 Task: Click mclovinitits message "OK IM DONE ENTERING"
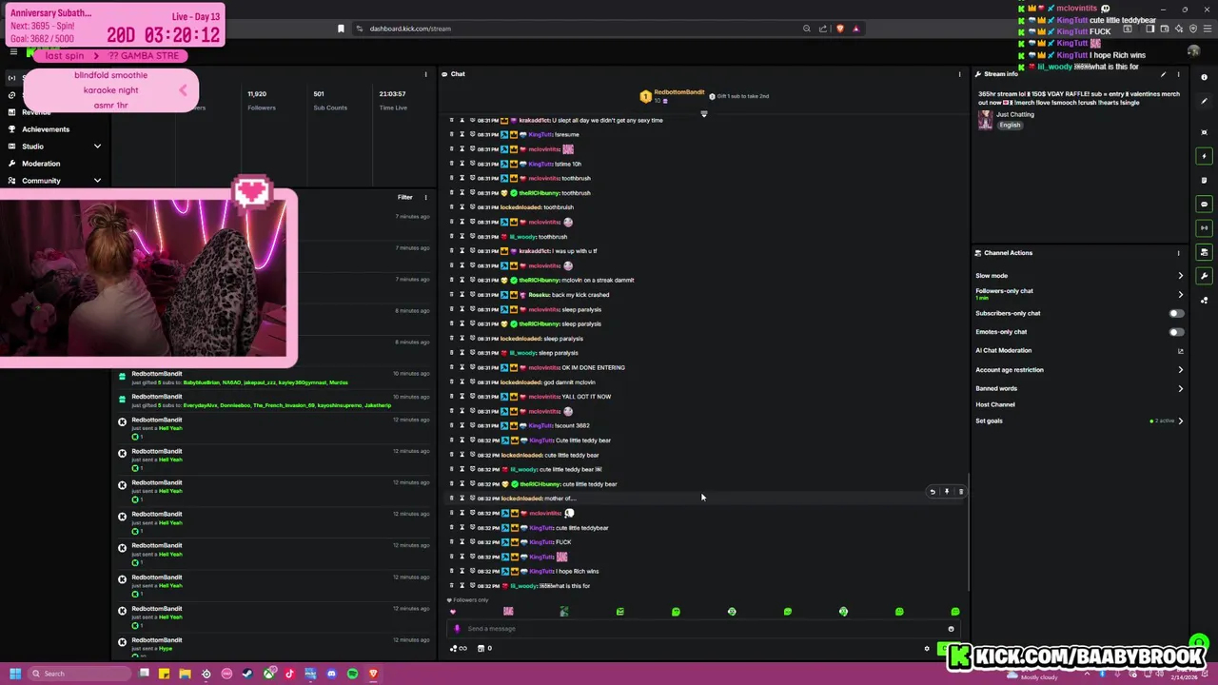[594, 367]
